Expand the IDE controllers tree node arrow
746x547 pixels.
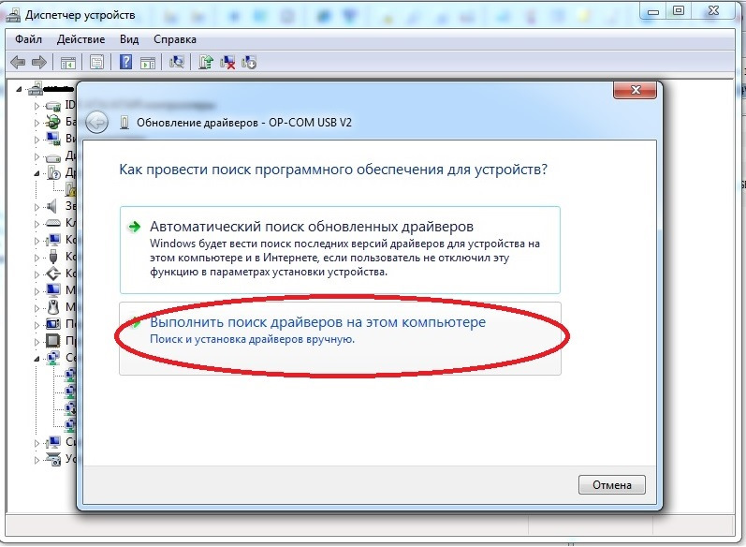click(37, 106)
